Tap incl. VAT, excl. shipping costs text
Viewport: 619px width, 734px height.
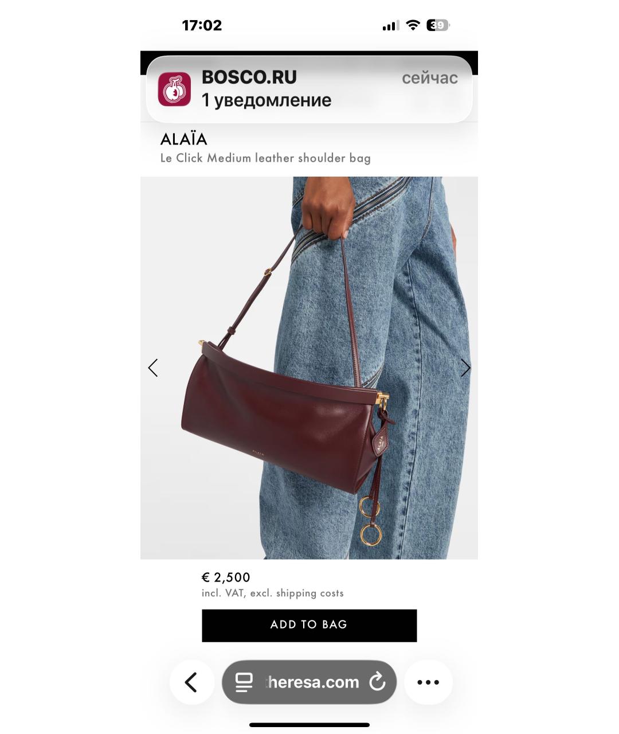[273, 594]
